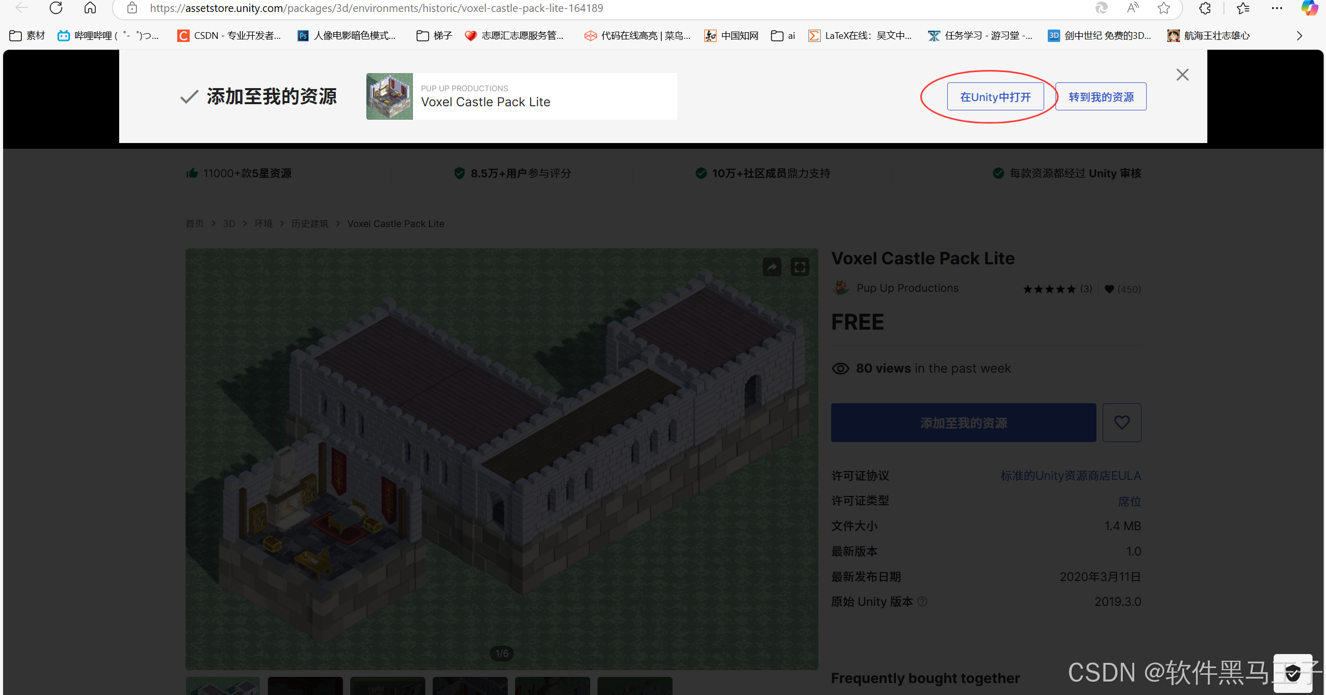
Task: Click the share arrow on preview image
Action: (x=772, y=267)
